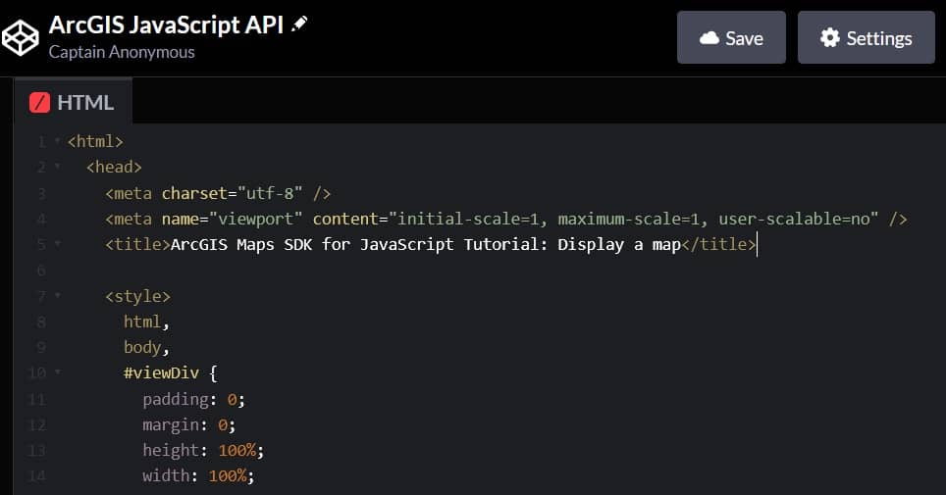Open the Settings button

(x=867, y=37)
